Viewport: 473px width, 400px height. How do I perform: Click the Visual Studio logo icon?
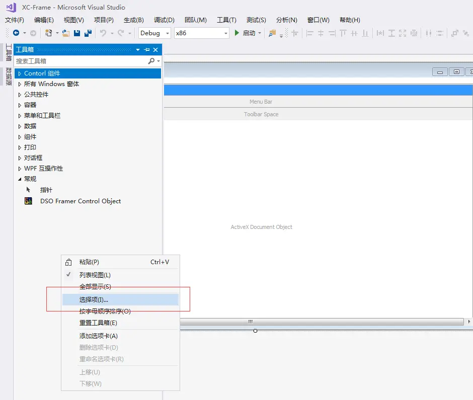pos(12,7)
